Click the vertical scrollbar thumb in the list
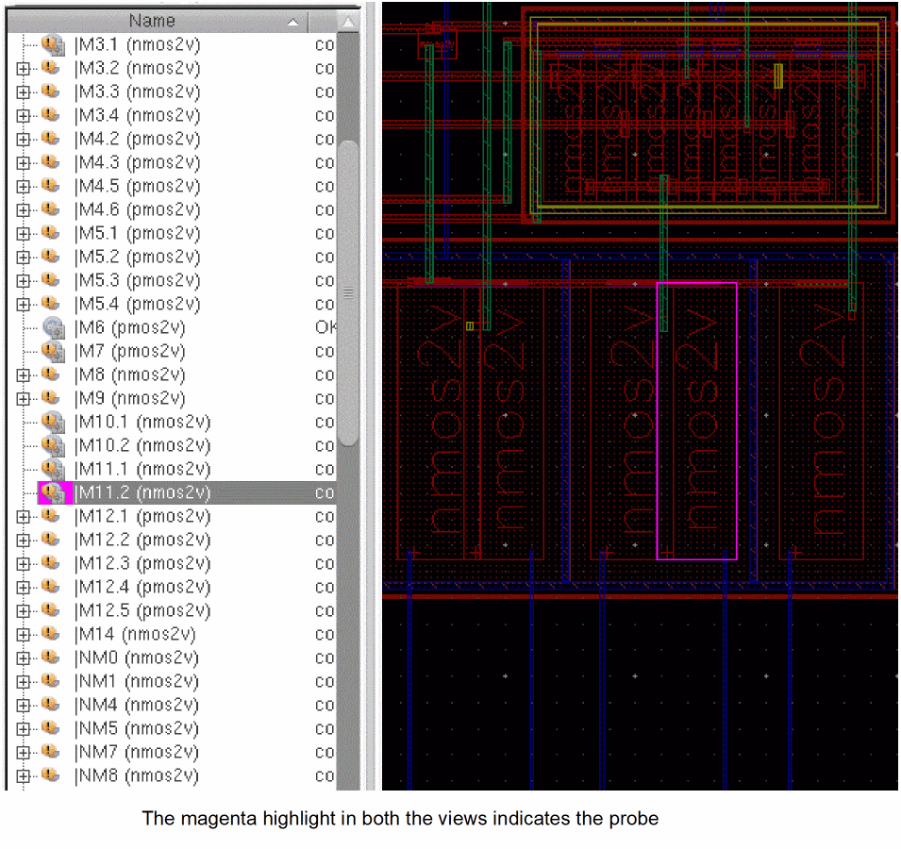 pos(348,292)
